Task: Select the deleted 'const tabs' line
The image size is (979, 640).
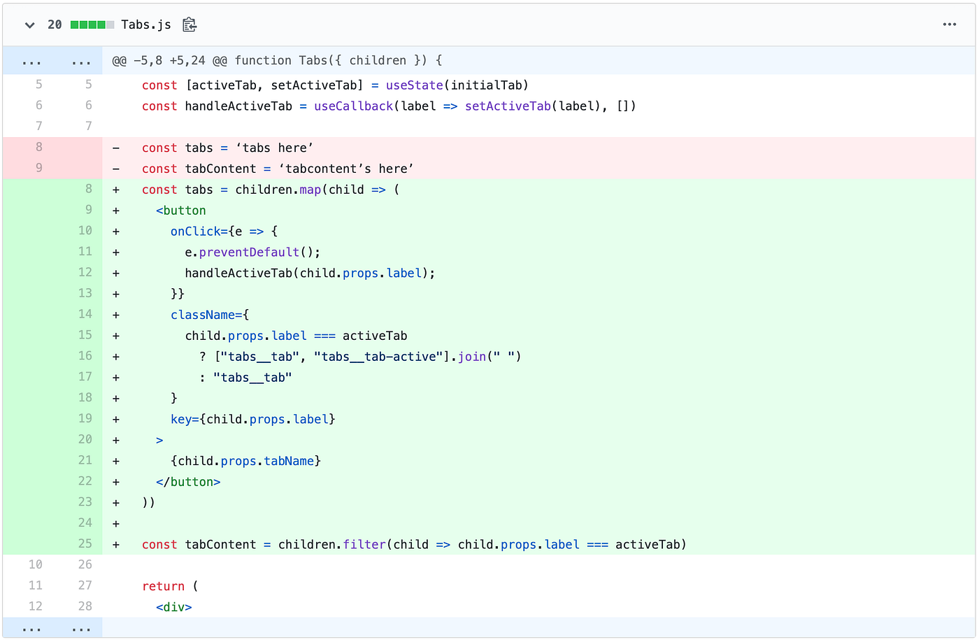Action: [227, 148]
